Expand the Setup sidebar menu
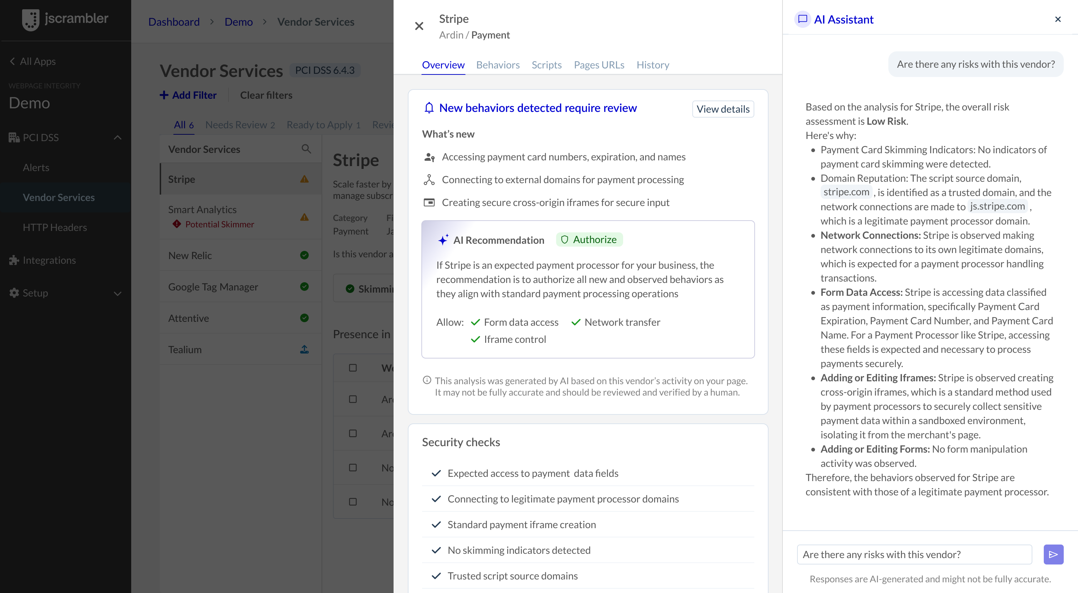 [118, 293]
